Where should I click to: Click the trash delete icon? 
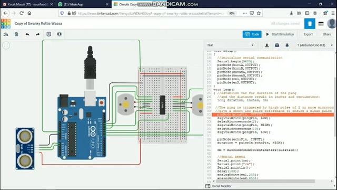pos(16,34)
